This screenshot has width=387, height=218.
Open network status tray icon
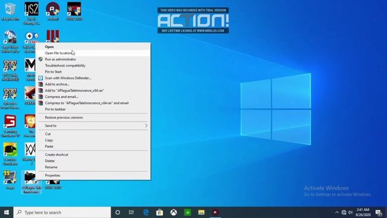tap(344, 213)
